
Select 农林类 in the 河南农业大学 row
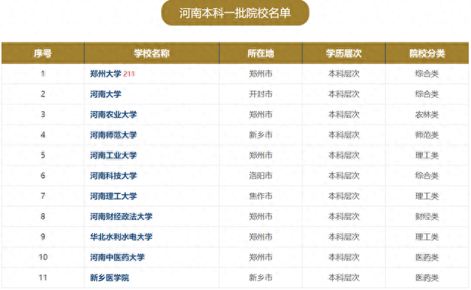point(427,115)
